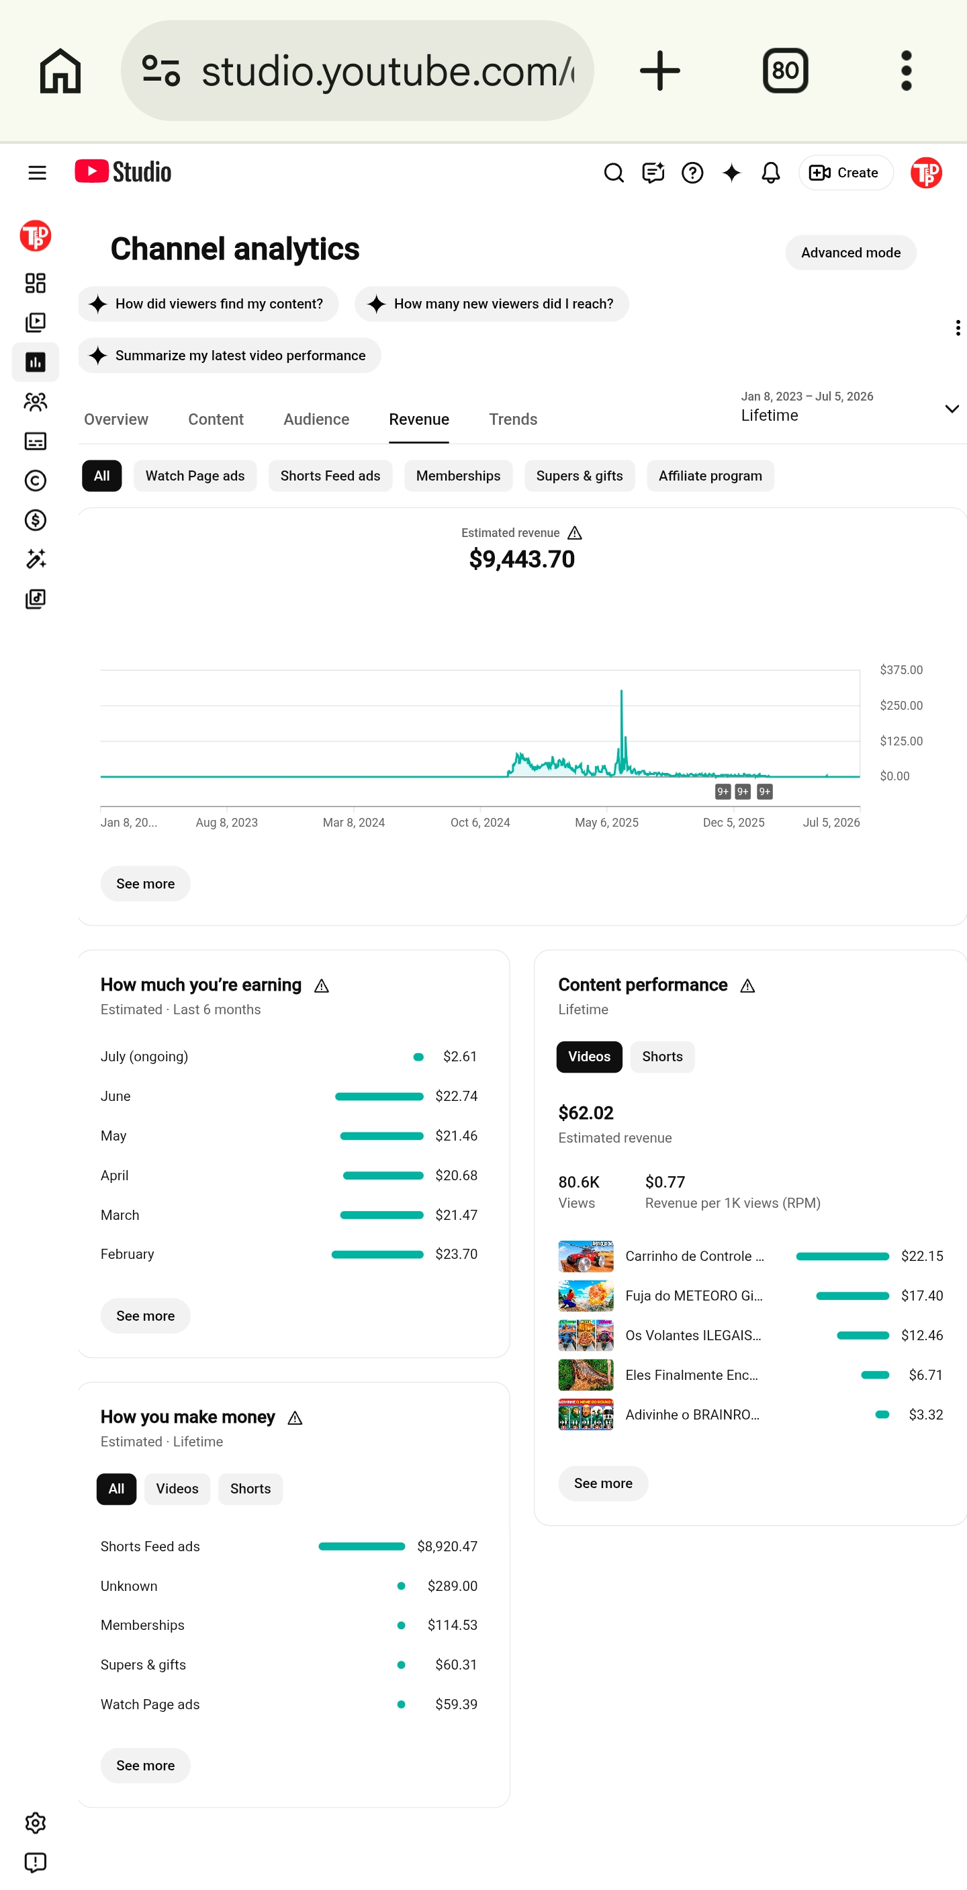Open the notifications bell
Image resolution: width=967 pixels, height=1890 pixels.
[770, 173]
